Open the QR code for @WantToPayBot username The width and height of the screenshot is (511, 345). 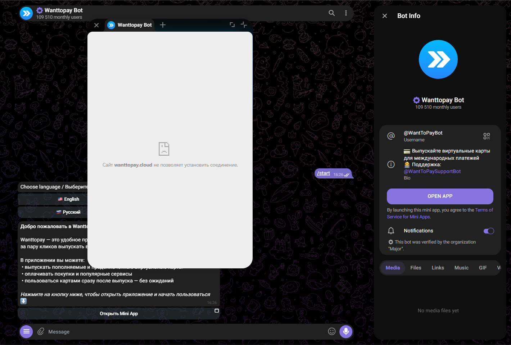(x=487, y=136)
